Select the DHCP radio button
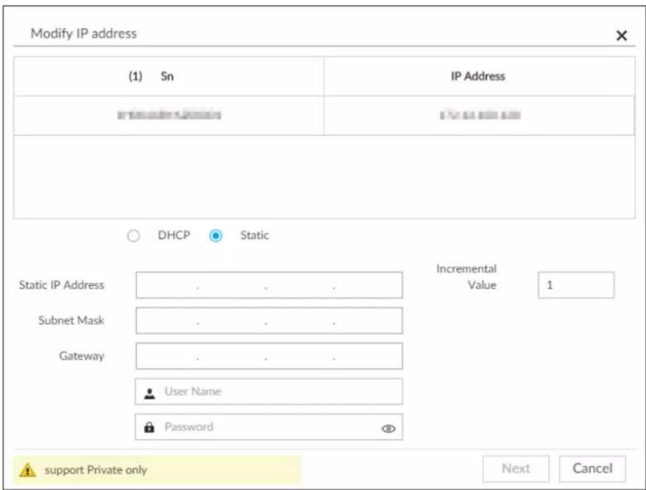Viewport: 646px width, 490px height. (x=134, y=236)
